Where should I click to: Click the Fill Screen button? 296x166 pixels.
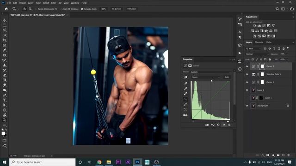(x=131, y=9)
